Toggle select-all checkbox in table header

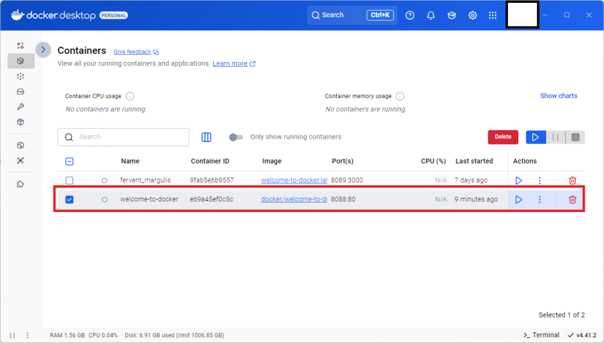70,162
